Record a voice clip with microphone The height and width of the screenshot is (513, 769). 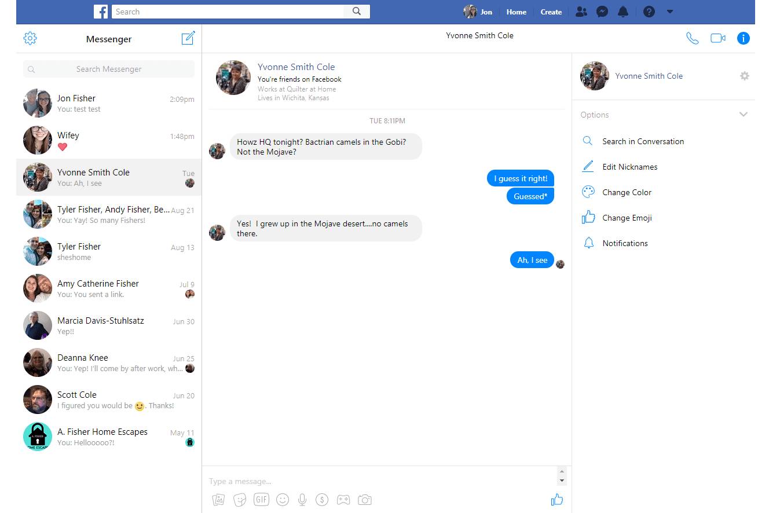pos(302,500)
